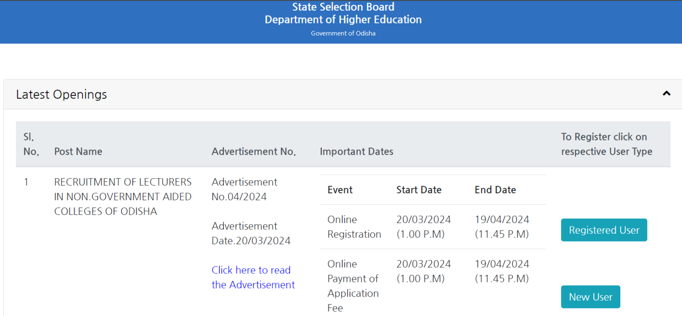This screenshot has width=682, height=316.
Task: Click the 'Department of Higher Education' heading
Action: [343, 20]
